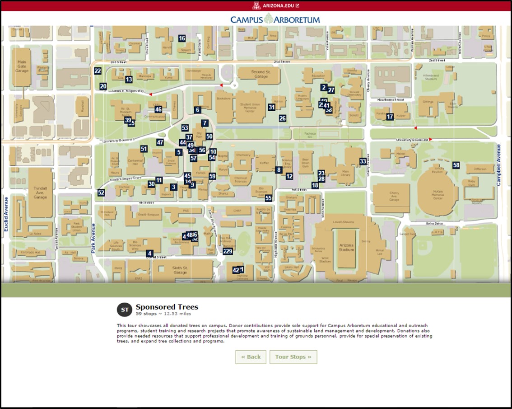Select tour stop marker 3
Screen dimensions: 512x409
[x=173, y=187]
